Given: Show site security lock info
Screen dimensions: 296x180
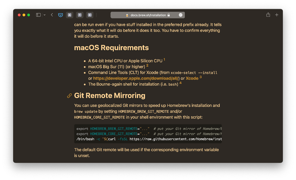Looking at the screenshot, I should pyautogui.click(x=169, y=15).
